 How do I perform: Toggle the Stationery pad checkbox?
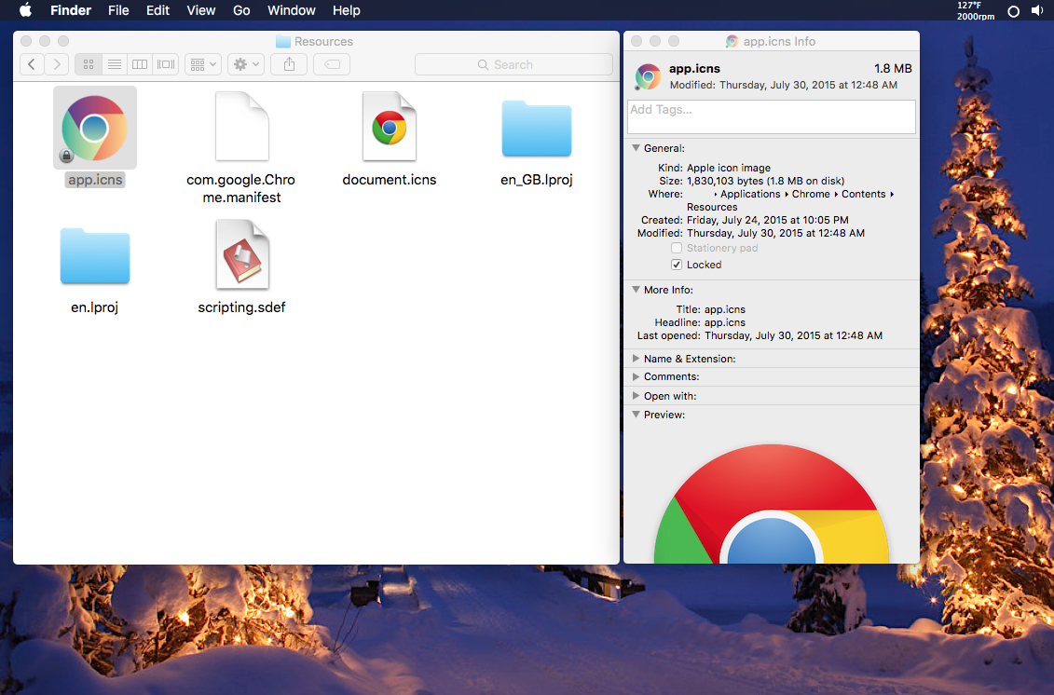pyautogui.click(x=677, y=248)
